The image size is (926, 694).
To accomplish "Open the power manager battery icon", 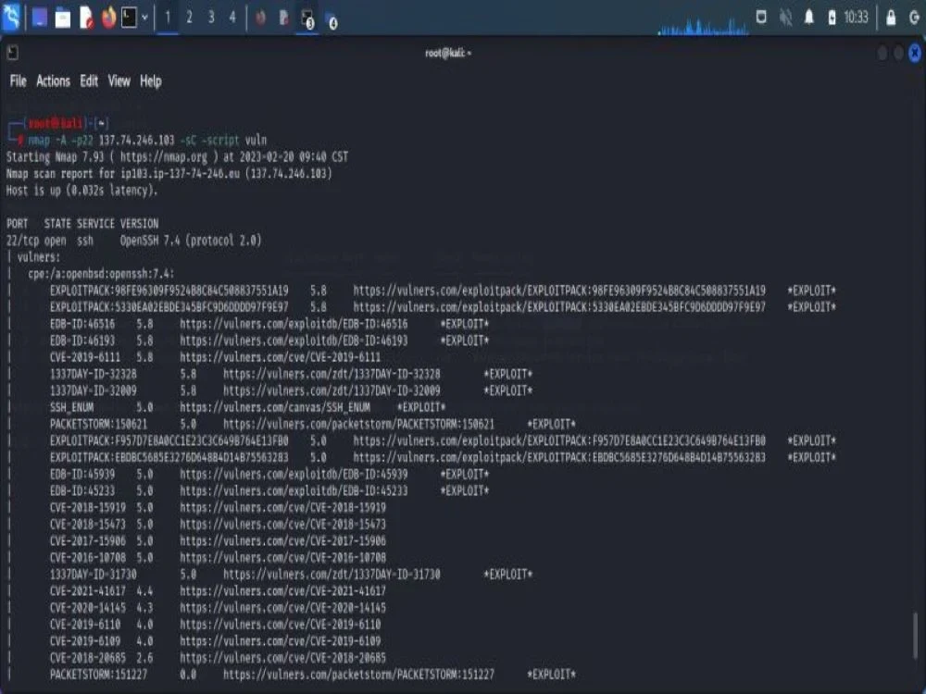I will [x=832, y=18].
